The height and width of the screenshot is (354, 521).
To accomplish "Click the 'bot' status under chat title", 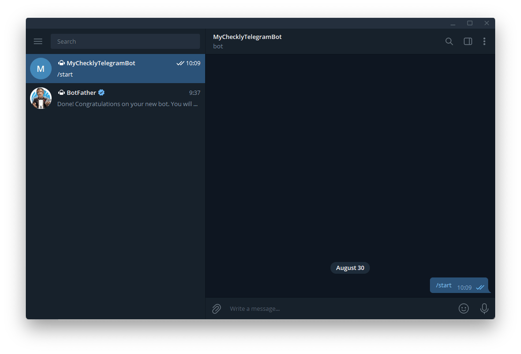I will click(x=218, y=46).
